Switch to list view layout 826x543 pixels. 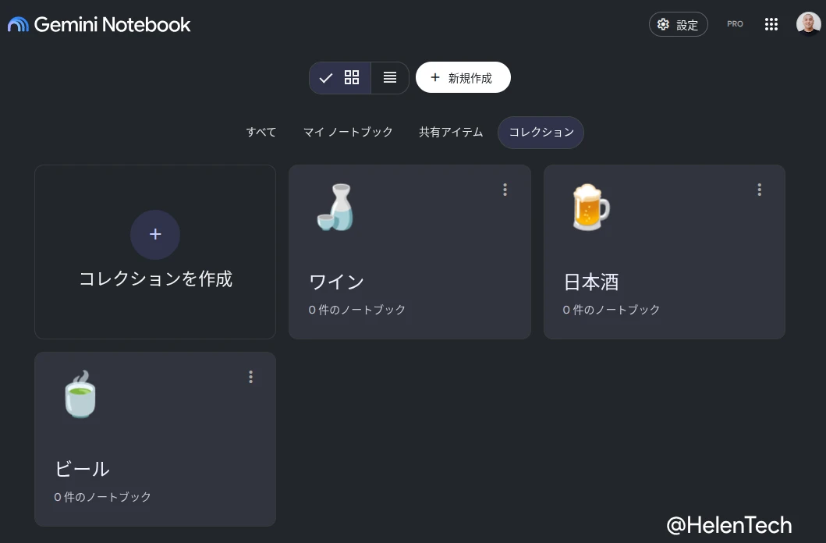390,78
